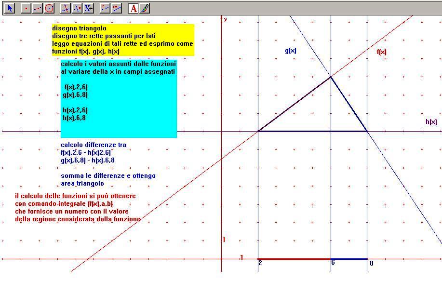Select the blue segment from 6 to 8 on x-axis
Image resolution: width=442 pixels, height=281 pixels.
coord(349,259)
